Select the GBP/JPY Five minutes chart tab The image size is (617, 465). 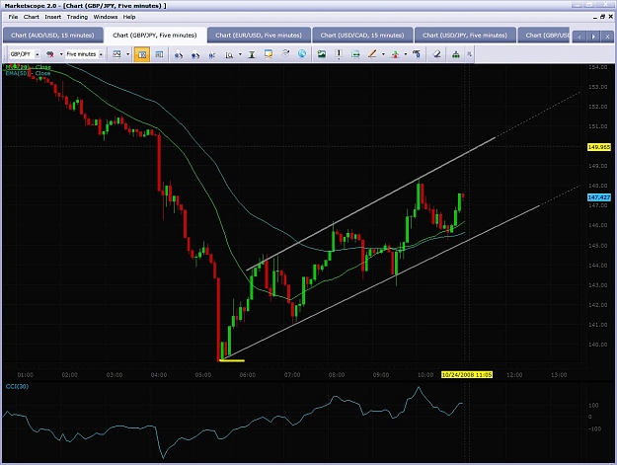click(x=155, y=35)
